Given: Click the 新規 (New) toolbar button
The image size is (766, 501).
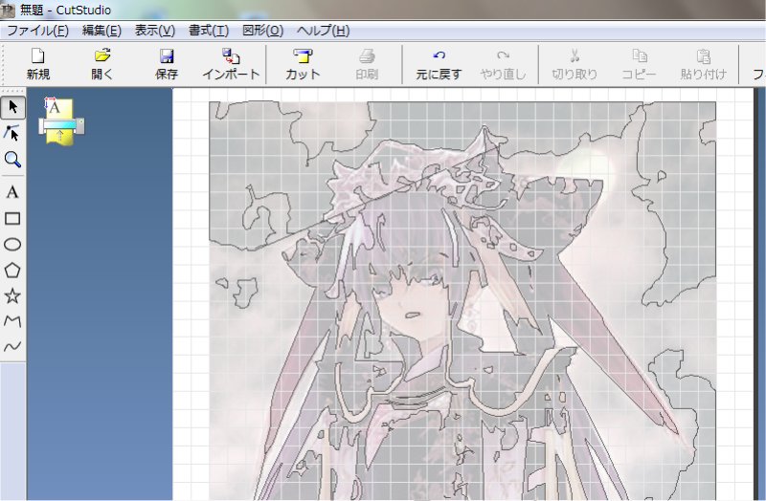Looking at the screenshot, I should coord(38,64).
